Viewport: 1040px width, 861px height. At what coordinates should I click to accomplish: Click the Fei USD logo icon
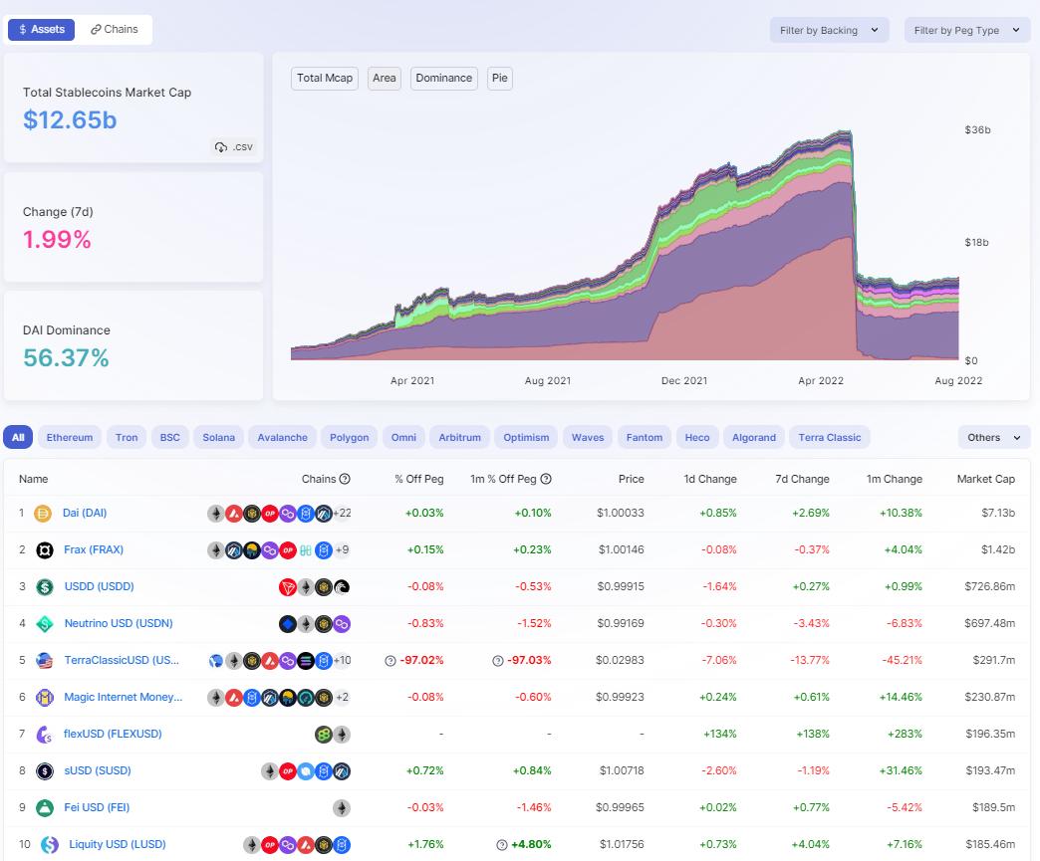pos(45,808)
